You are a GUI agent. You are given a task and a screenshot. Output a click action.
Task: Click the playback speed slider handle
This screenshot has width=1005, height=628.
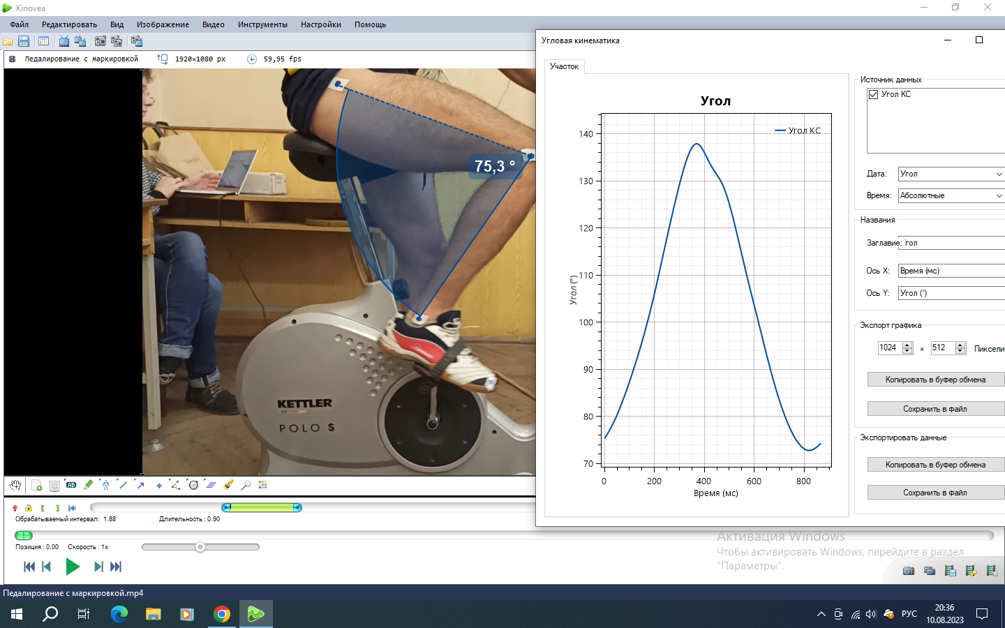tap(200, 547)
